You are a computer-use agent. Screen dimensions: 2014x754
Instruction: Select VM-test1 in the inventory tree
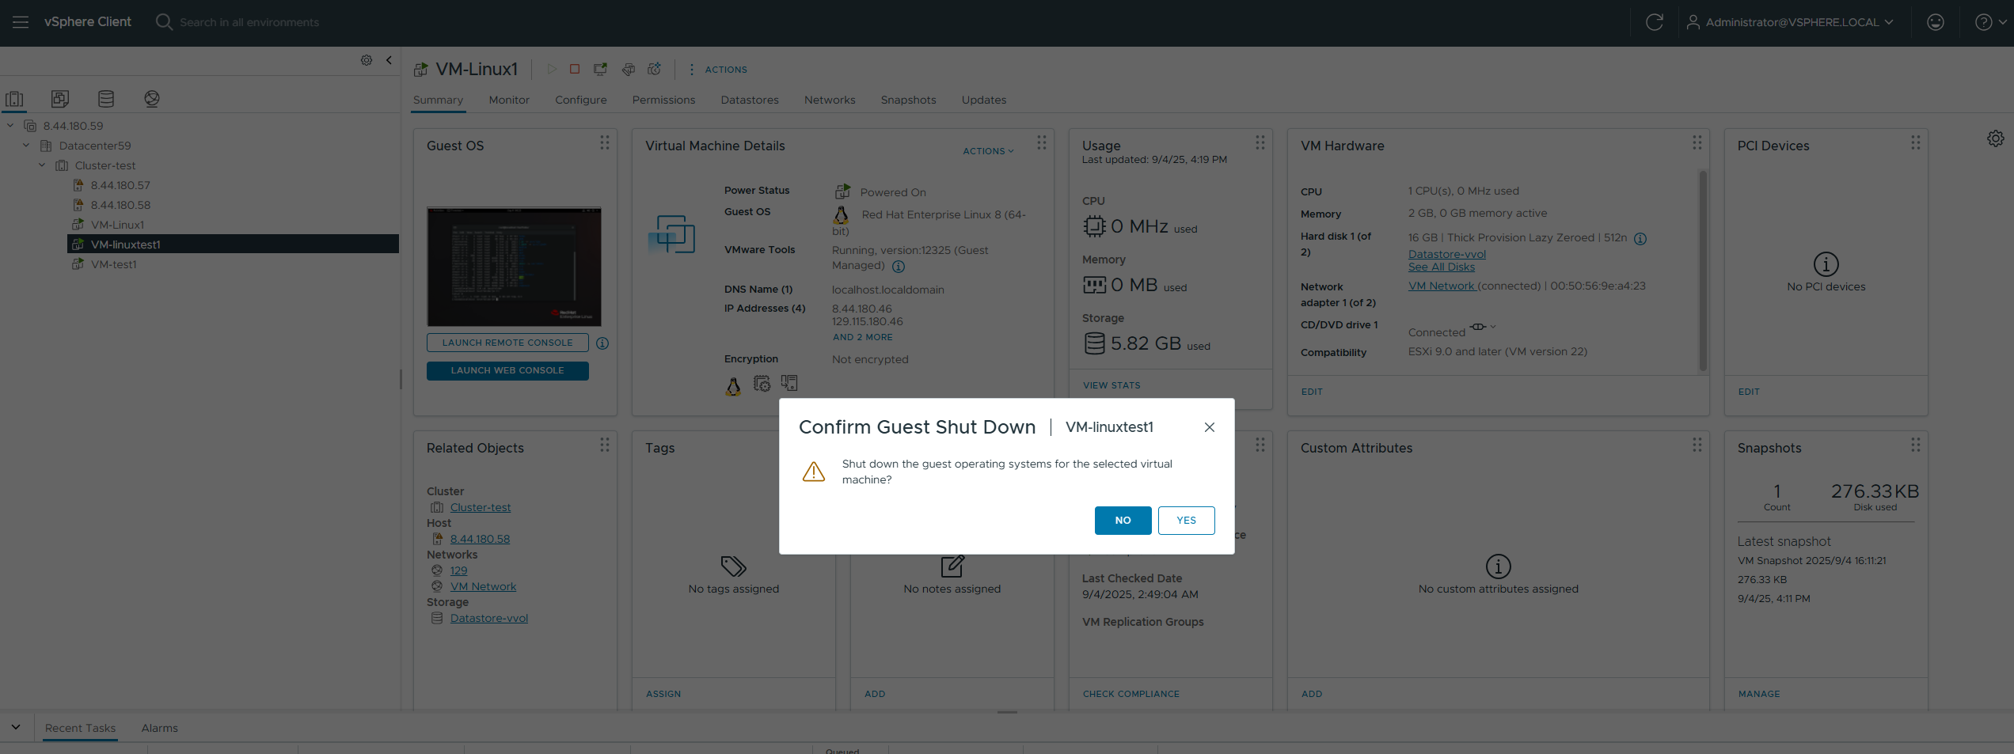(114, 264)
